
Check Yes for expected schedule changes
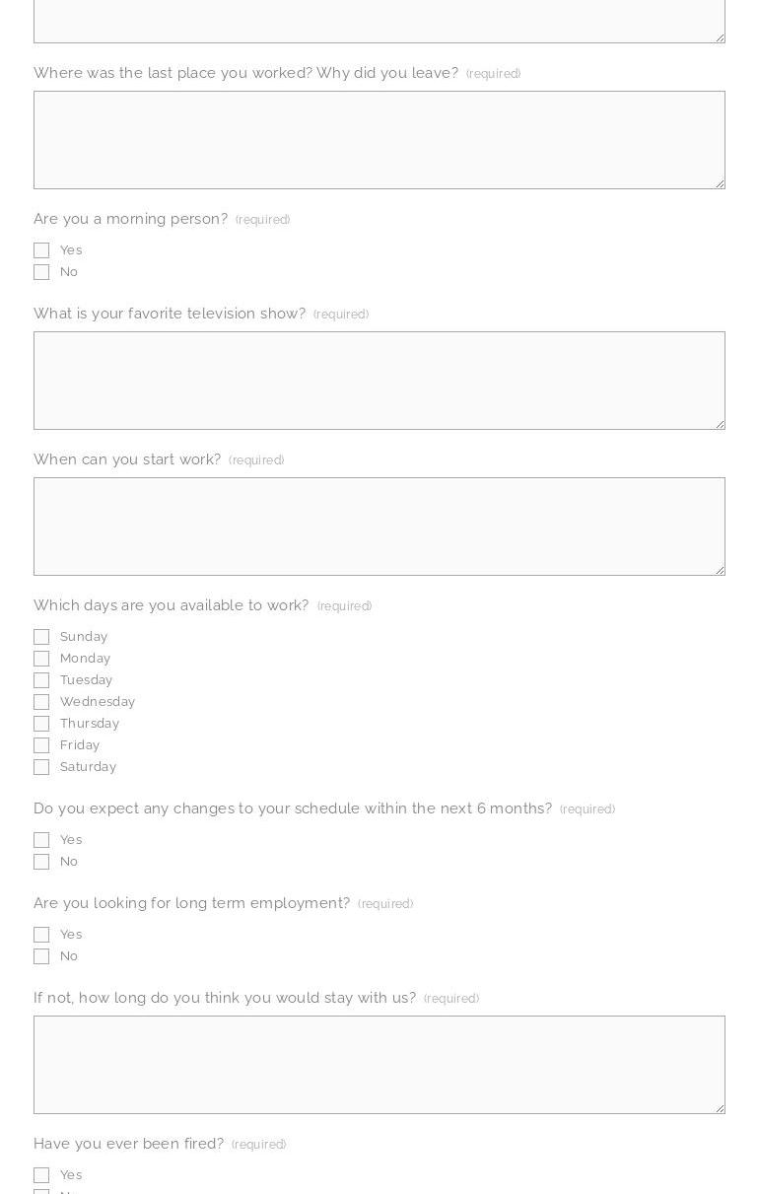tap(41, 840)
